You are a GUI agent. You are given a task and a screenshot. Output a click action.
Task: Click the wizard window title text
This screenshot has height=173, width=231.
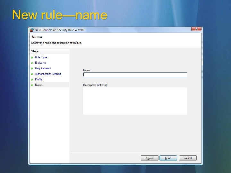(59, 30)
